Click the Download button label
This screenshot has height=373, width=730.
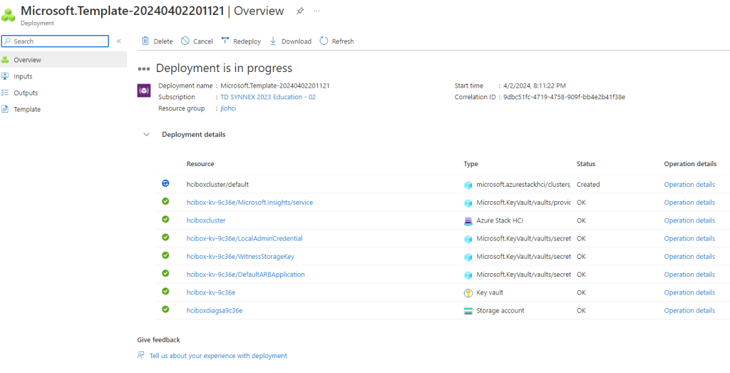(297, 41)
